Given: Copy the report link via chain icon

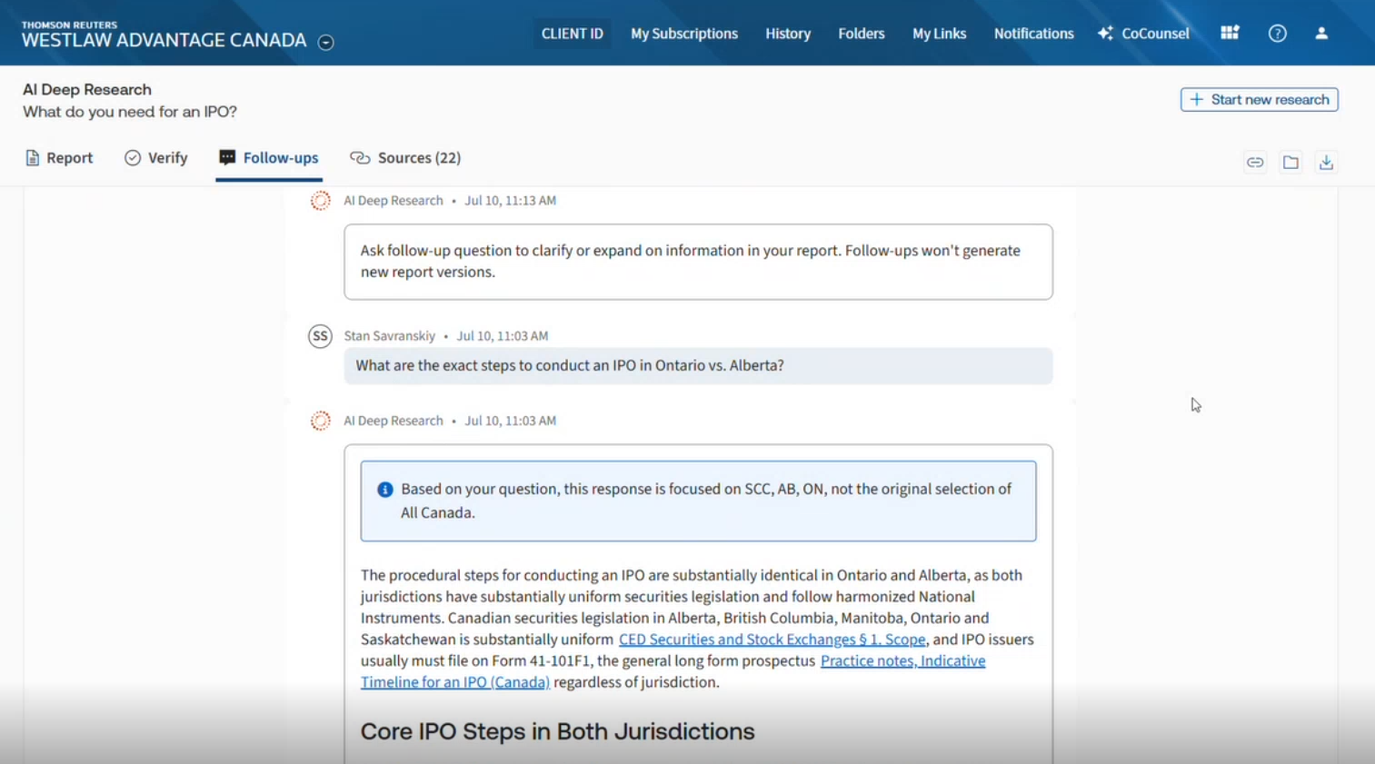Looking at the screenshot, I should [x=1255, y=163].
